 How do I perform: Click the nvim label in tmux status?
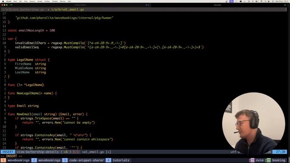(x=260, y=160)
